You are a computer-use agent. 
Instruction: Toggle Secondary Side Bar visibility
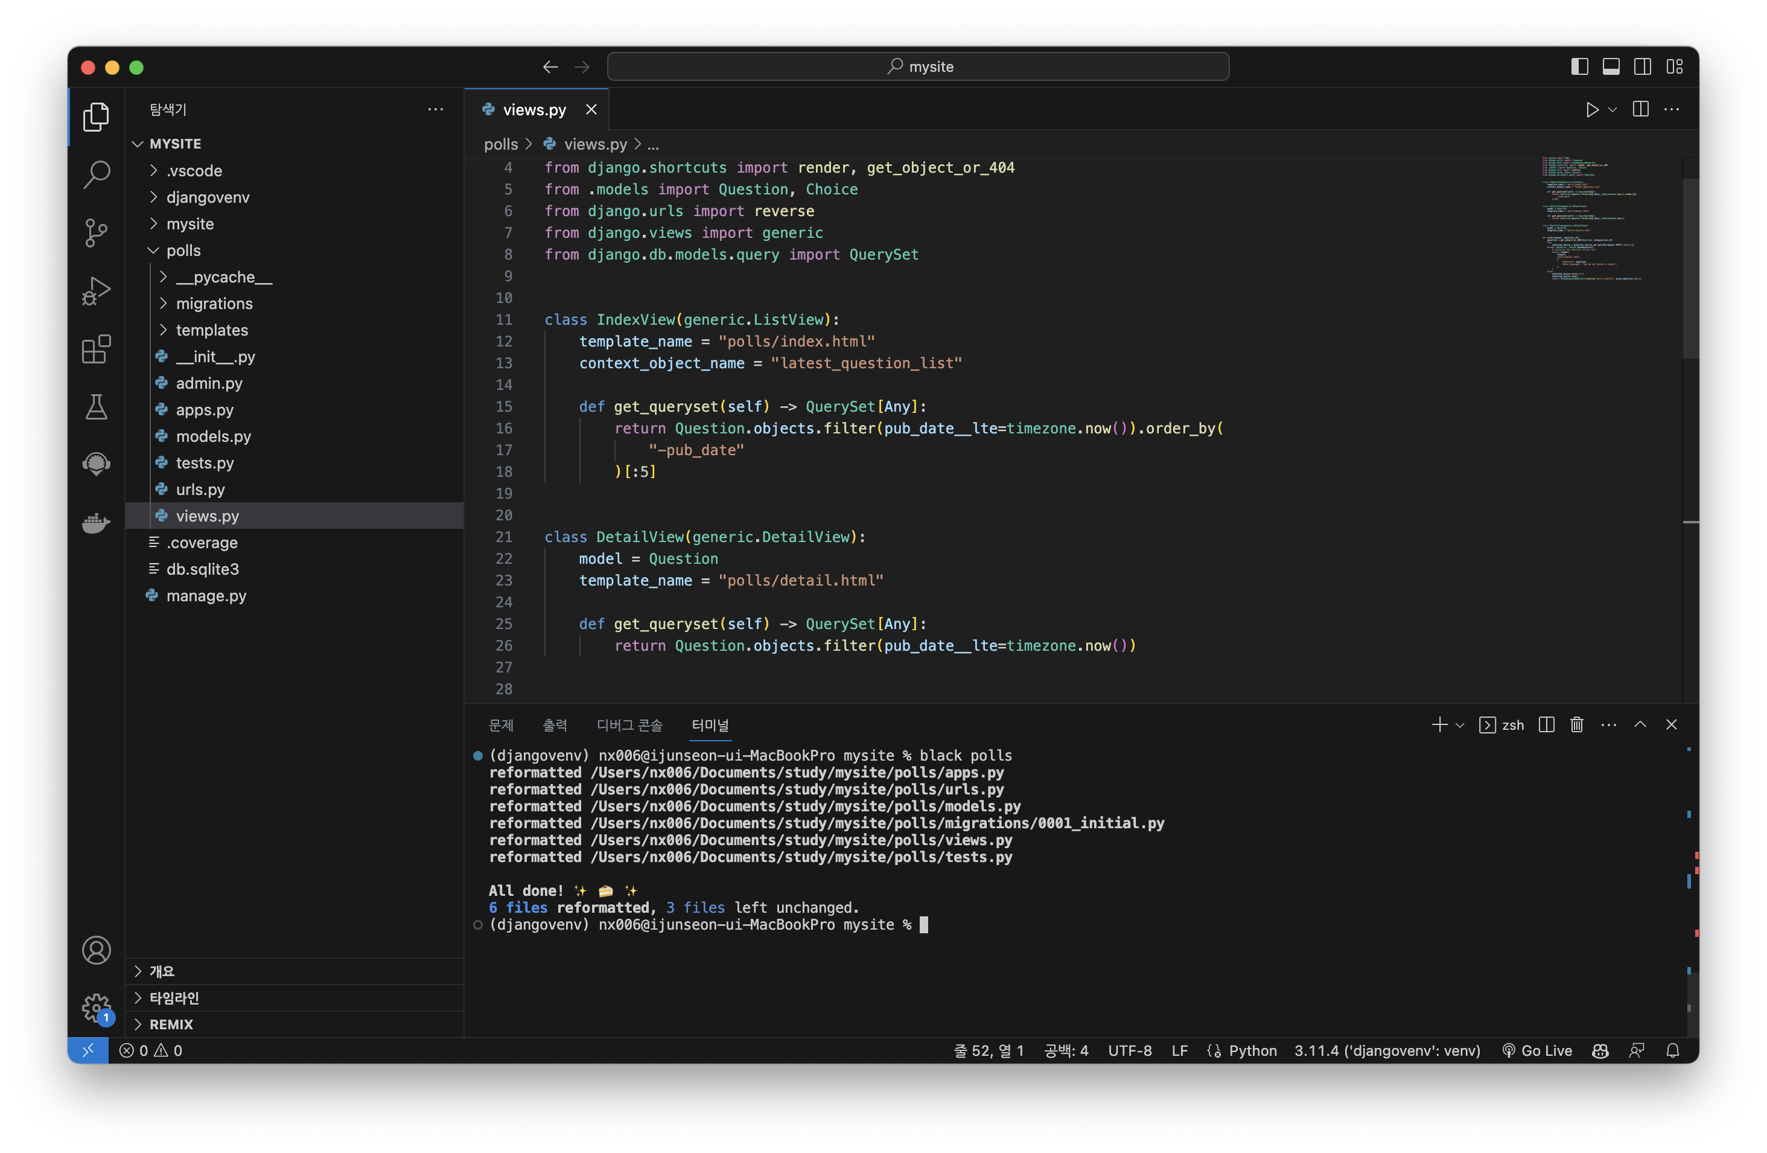click(1642, 67)
